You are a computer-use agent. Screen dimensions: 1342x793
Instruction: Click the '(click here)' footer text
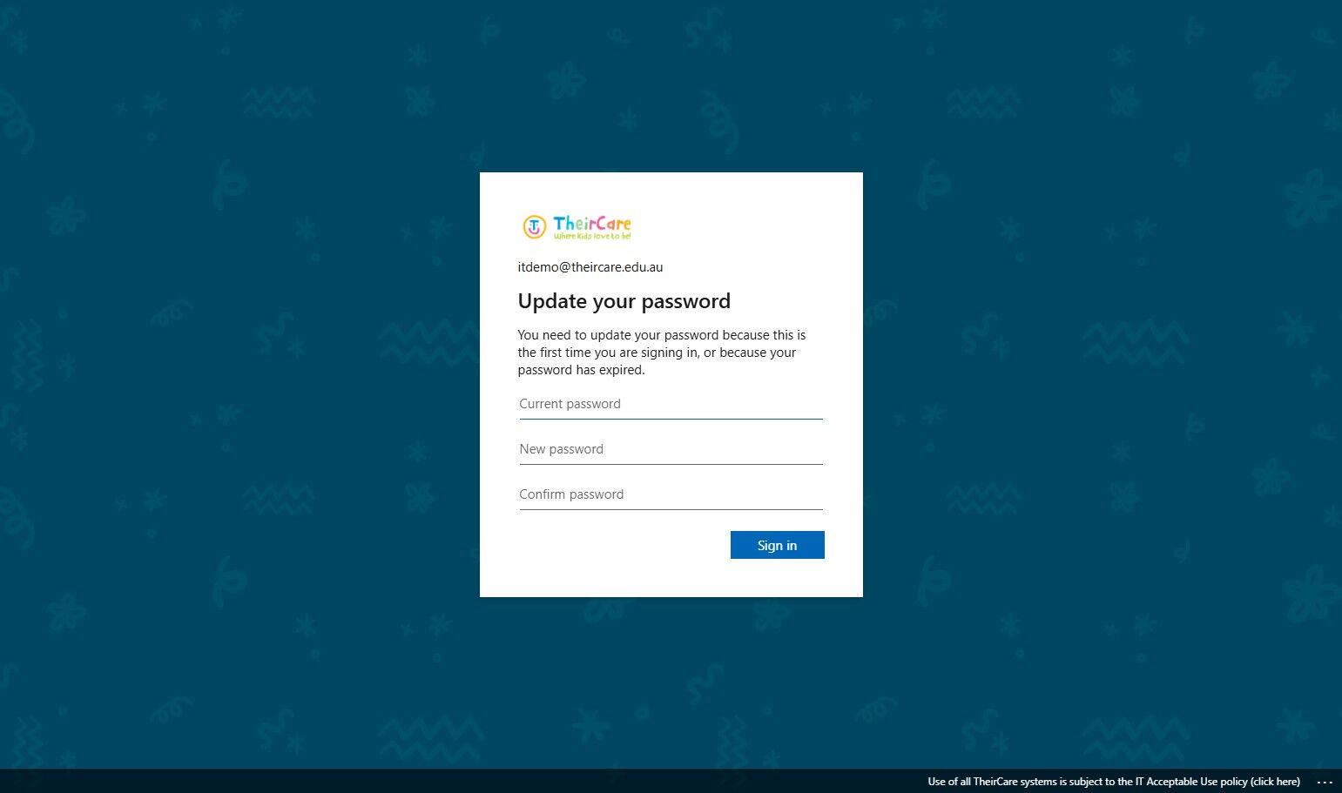coord(1275,782)
